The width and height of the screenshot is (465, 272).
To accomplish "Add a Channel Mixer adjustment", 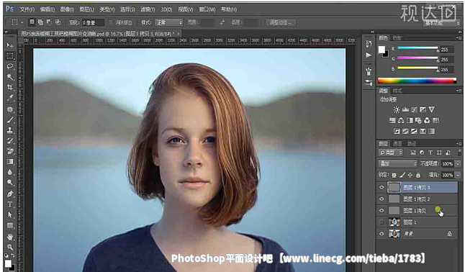I will click(x=427, y=120).
